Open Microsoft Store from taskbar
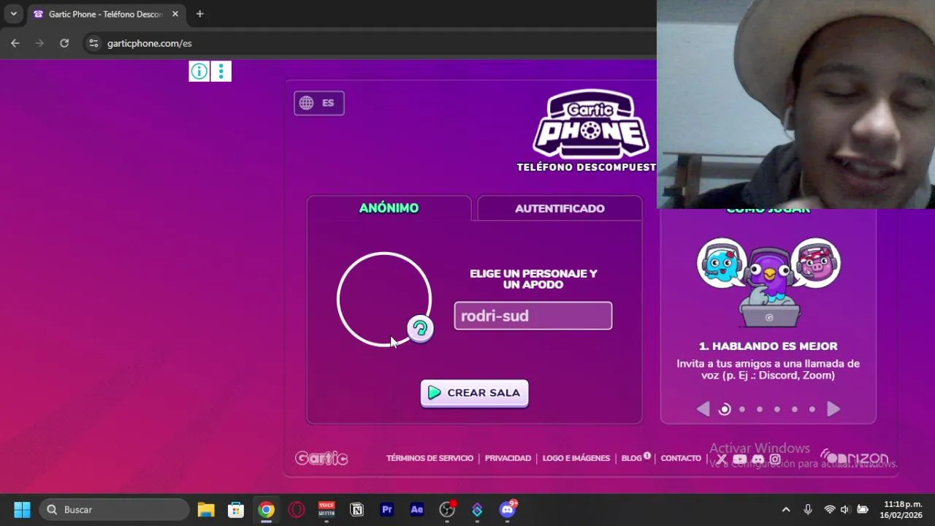 pos(236,509)
